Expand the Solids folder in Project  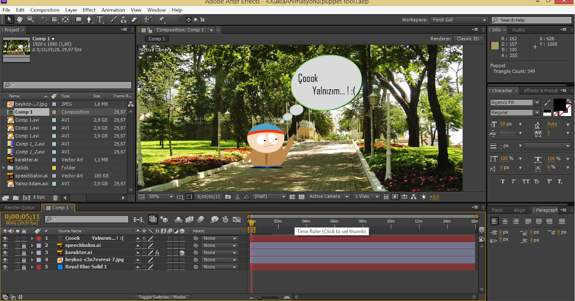pyautogui.click(x=4, y=168)
